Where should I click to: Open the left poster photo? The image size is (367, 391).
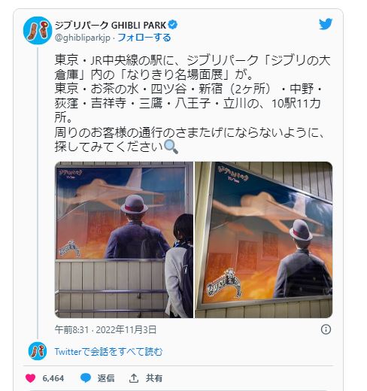coord(124,240)
